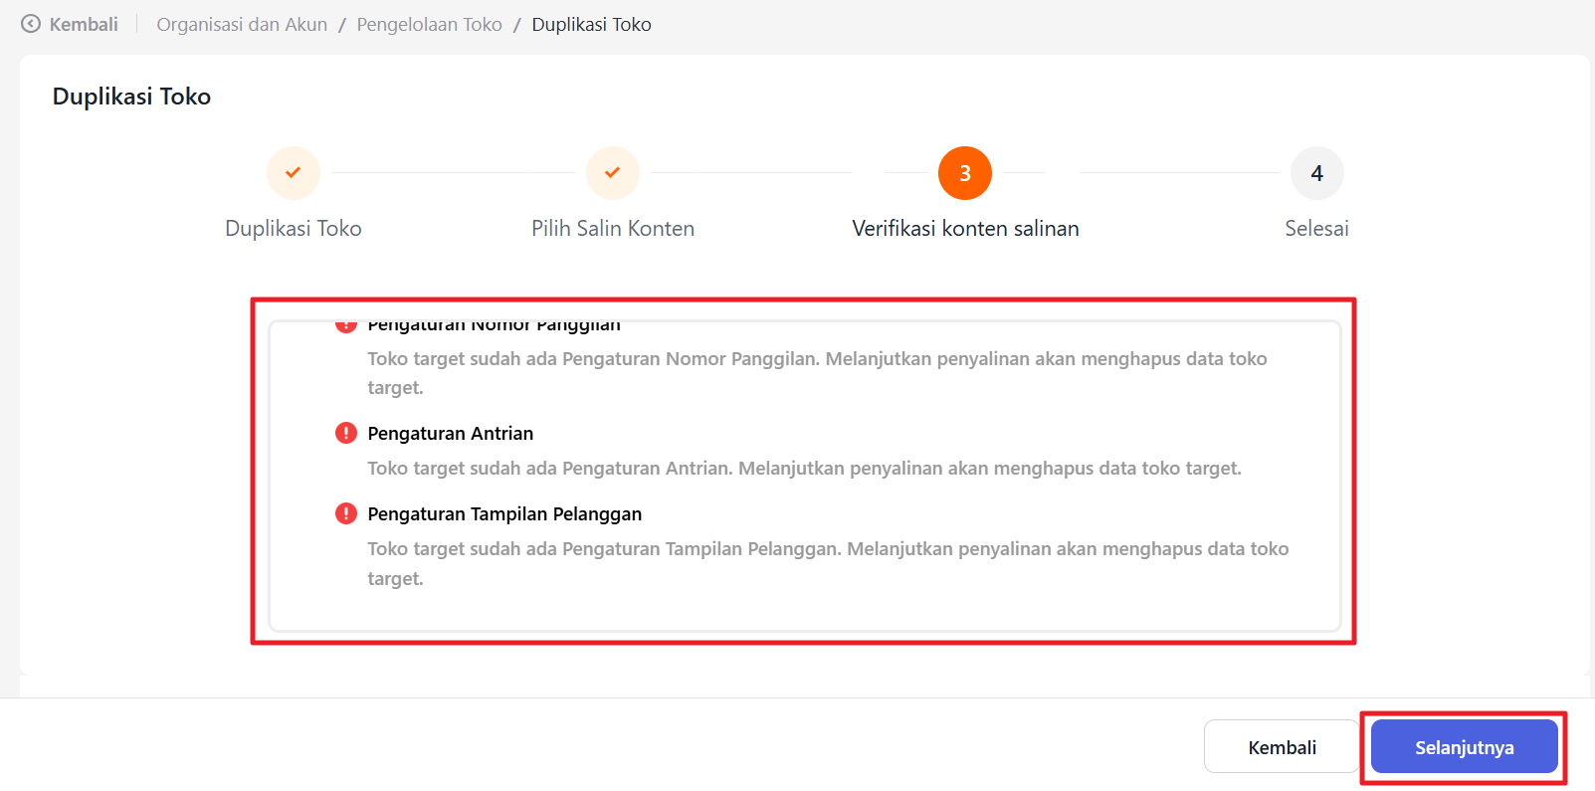
Task: Select the grey step 4 circle
Action: [1316, 173]
